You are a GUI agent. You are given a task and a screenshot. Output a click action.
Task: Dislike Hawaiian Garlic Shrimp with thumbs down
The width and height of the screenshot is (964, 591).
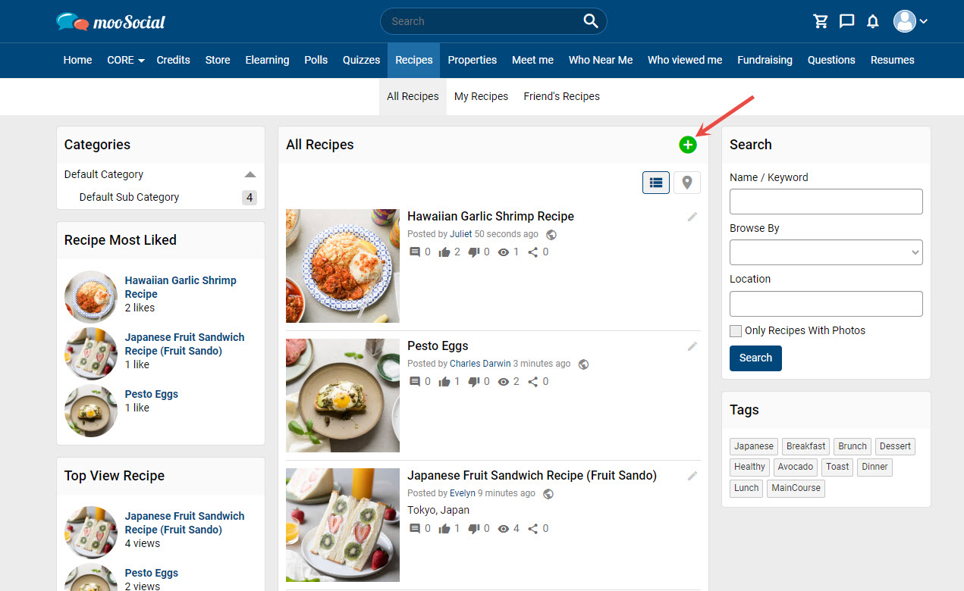[x=474, y=252]
